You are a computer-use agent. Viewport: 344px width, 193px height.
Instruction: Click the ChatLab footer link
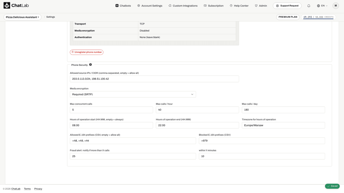click(x=16, y=189)
